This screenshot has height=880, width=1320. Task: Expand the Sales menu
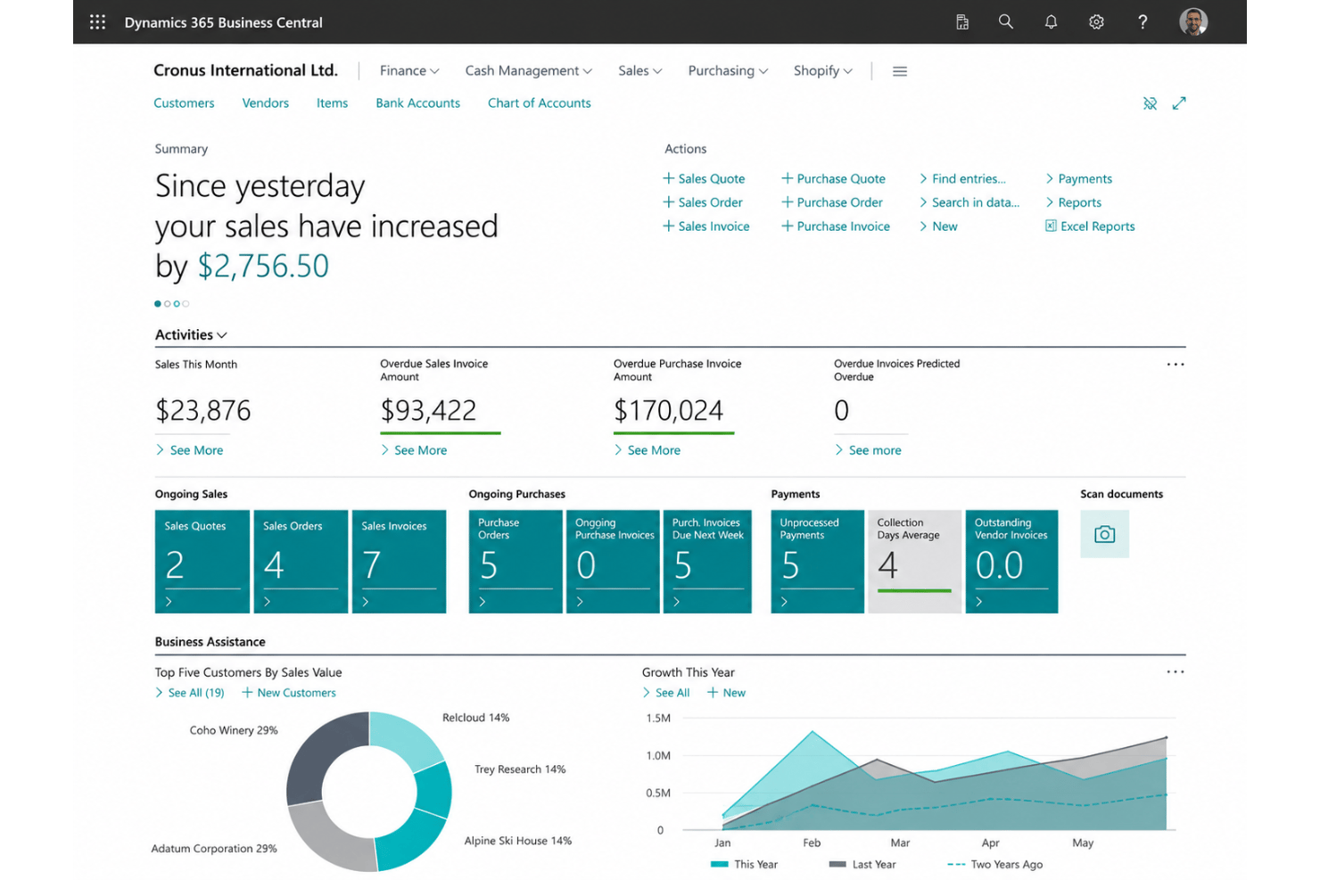(x=640, y=70)
